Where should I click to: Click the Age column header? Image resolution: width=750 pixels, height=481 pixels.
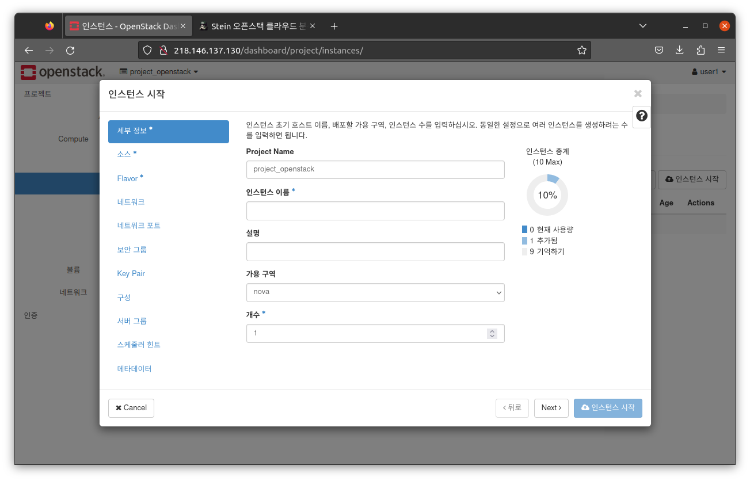(x=667, y=203)
